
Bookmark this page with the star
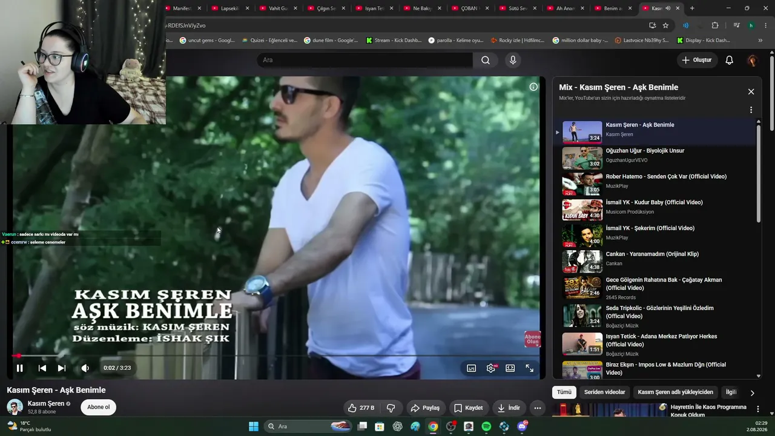pyautogui.click(x=666, y=25)
